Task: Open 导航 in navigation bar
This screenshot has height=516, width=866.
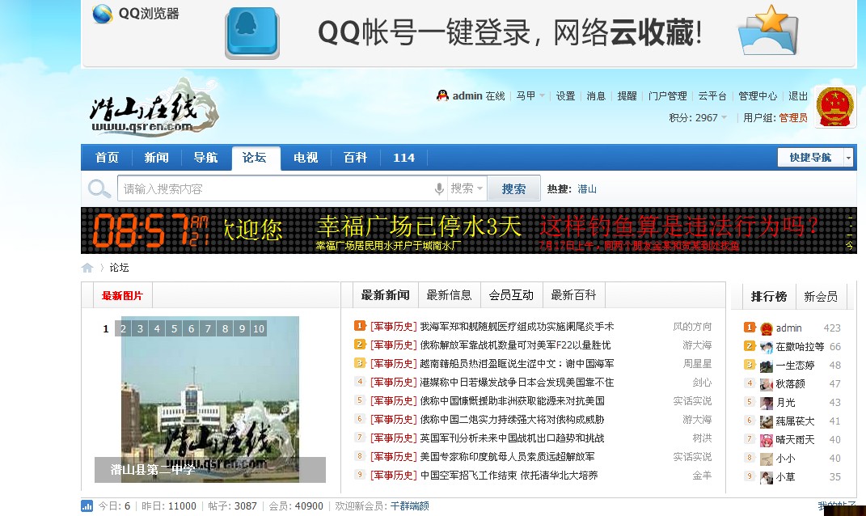Action: pyautogui.click(x=205, y=158)
